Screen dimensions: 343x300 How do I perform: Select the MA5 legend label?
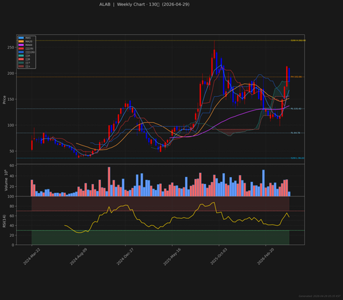click(28, 38)
